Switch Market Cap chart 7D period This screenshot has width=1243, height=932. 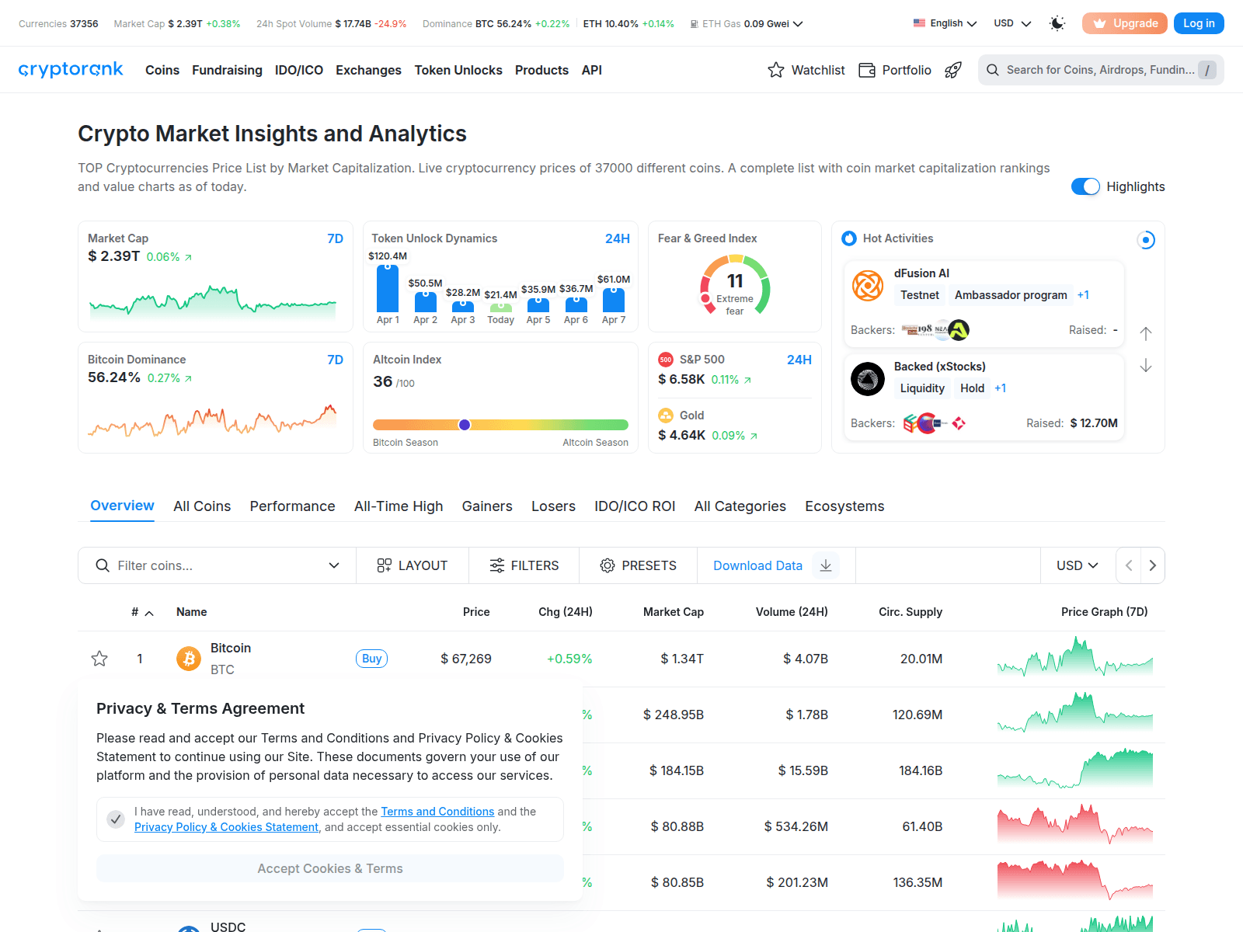click(335, 238)
